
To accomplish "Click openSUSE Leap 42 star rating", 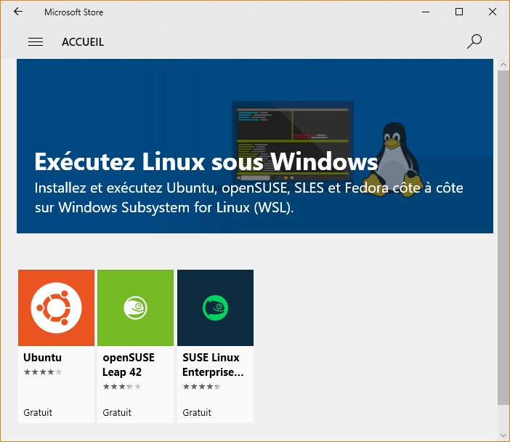I will point(122,387).
